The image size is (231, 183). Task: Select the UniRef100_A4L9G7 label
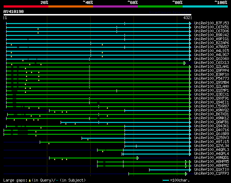point(212,55)
